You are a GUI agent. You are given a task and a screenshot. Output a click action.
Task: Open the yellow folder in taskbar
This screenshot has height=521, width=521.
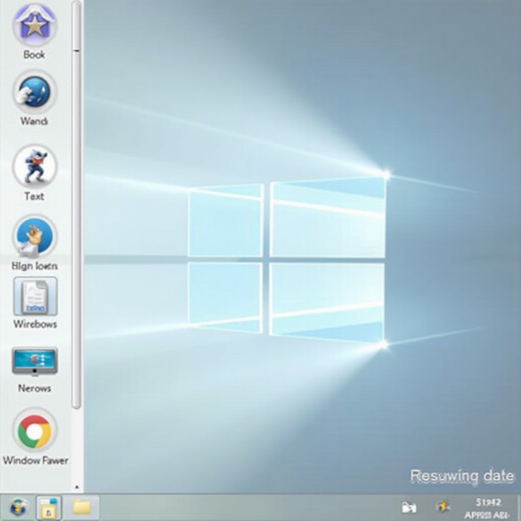pos(82,507)
